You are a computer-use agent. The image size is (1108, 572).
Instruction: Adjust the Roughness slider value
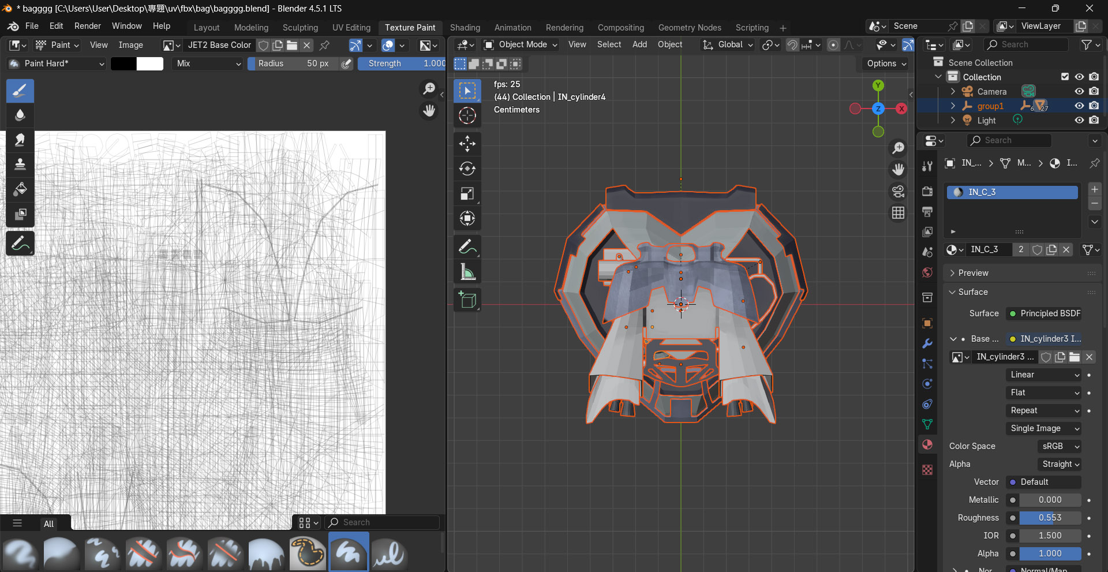point(1050,518)
